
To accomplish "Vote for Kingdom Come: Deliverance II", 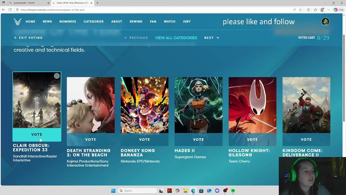I will click(306, 139).
